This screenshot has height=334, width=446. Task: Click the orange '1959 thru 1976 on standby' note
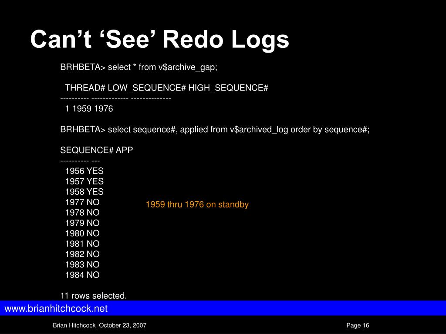[x=197, y=204]
